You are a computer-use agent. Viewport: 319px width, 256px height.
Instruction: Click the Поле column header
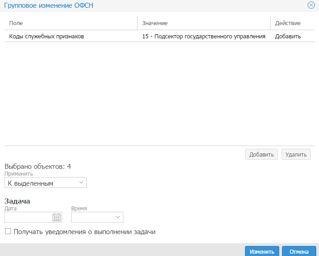(71, 23)
